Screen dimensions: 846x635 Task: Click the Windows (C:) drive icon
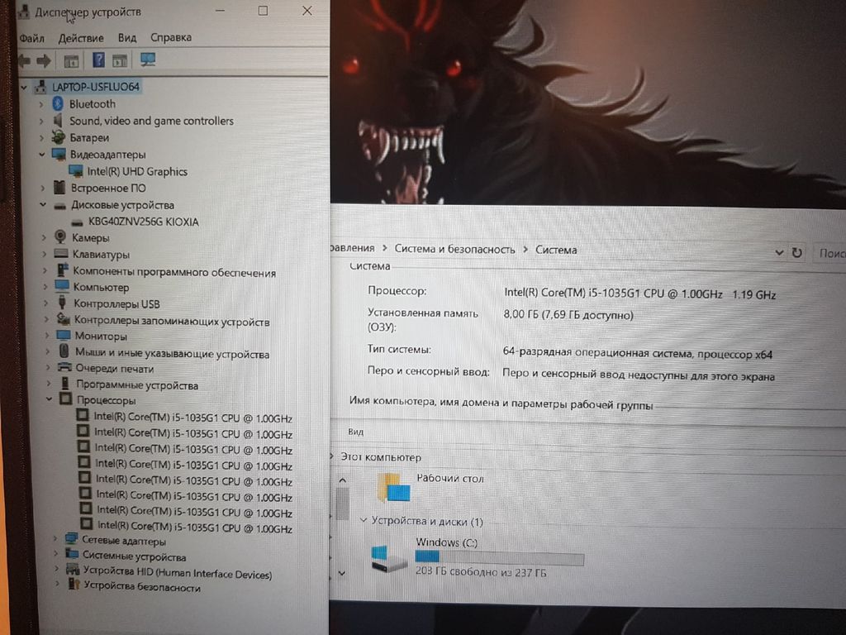pyautogui.click(x=388, y=558)
